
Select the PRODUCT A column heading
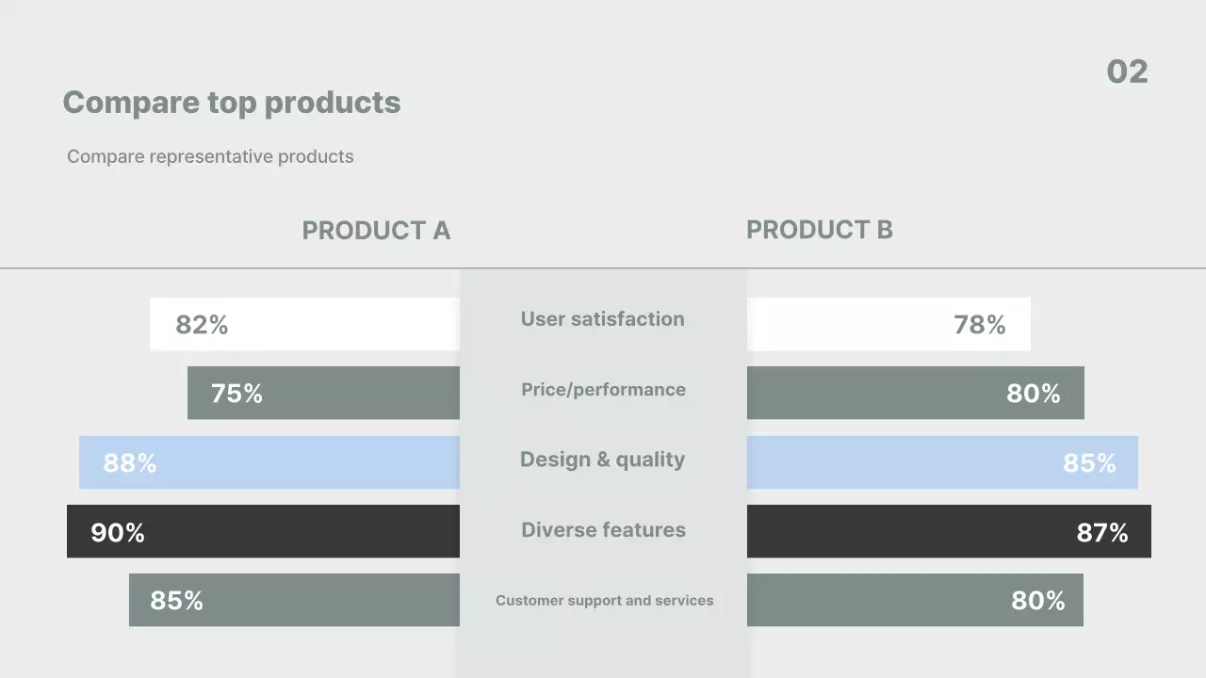376,231
